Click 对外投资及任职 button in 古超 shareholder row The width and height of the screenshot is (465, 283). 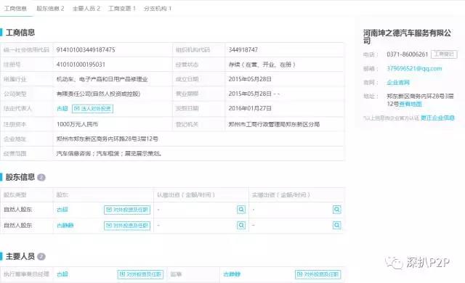pos(127,210)
